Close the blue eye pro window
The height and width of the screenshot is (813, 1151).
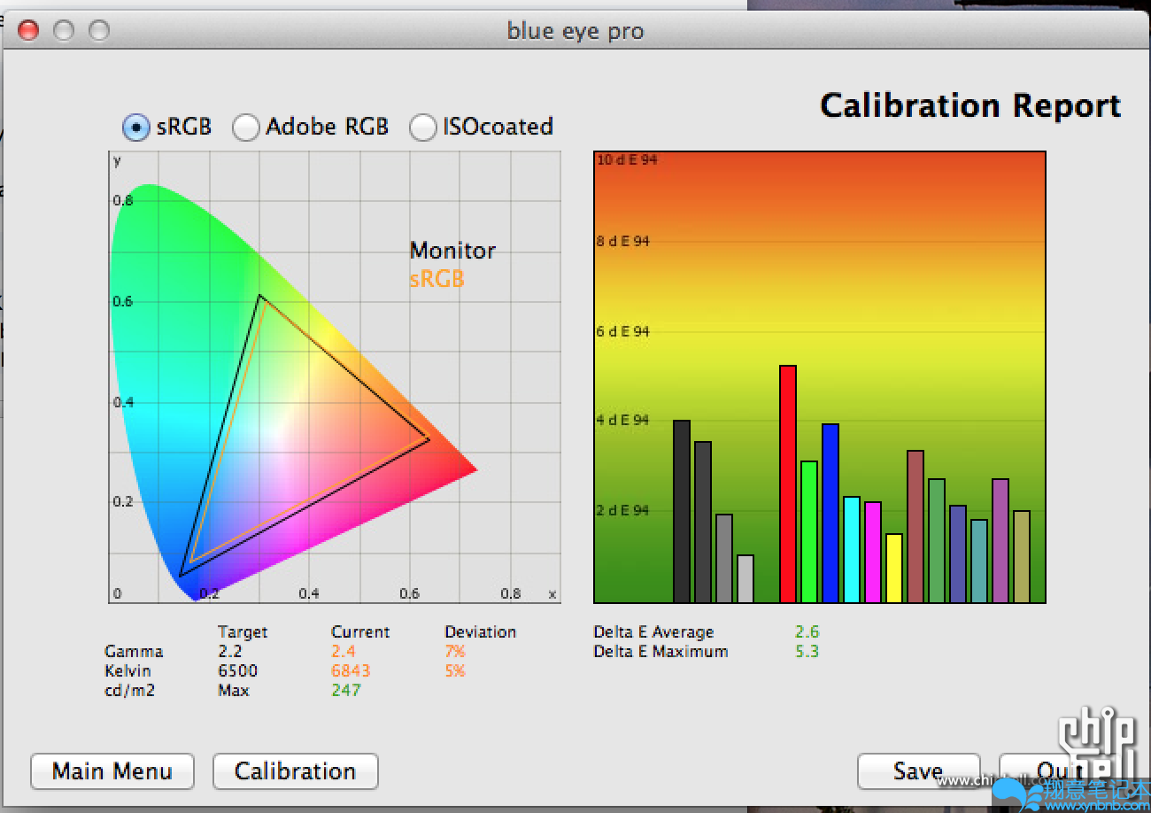click(29, 31)
